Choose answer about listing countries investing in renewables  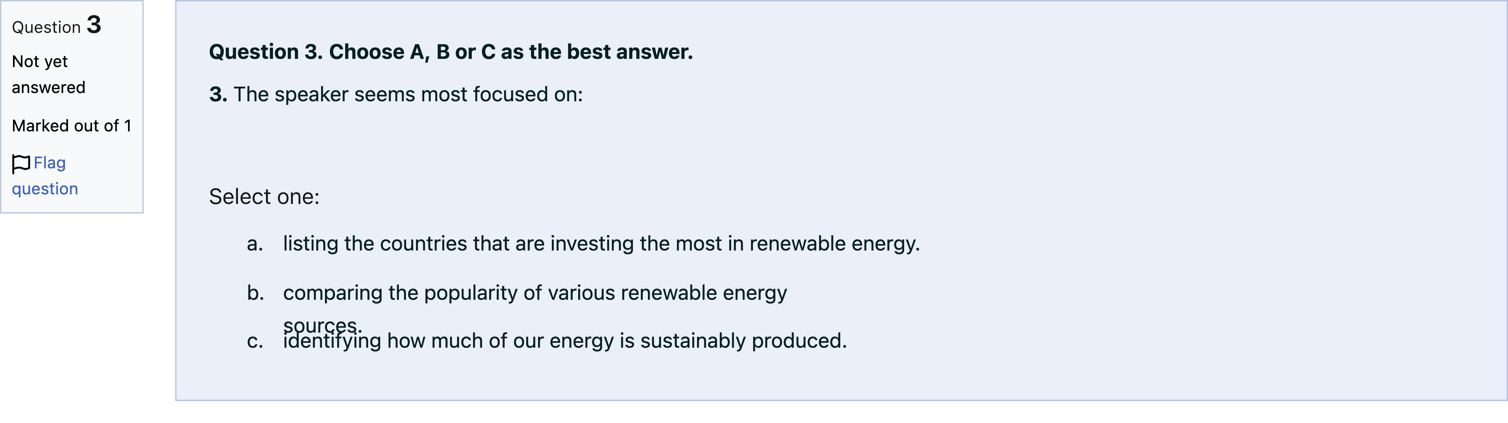[601, 244]
